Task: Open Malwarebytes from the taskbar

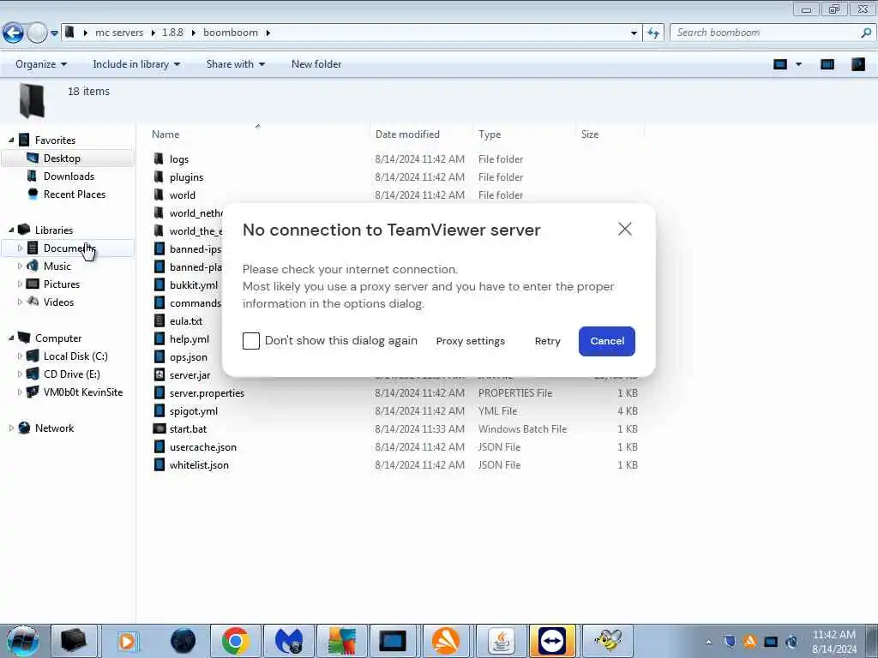Action: pos(290,641)
